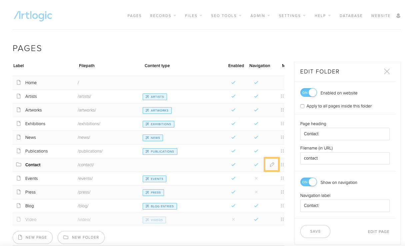This screenshot has width=405, height=246.
Task: Open the Website menu item
Action: (x=381, y=16)
